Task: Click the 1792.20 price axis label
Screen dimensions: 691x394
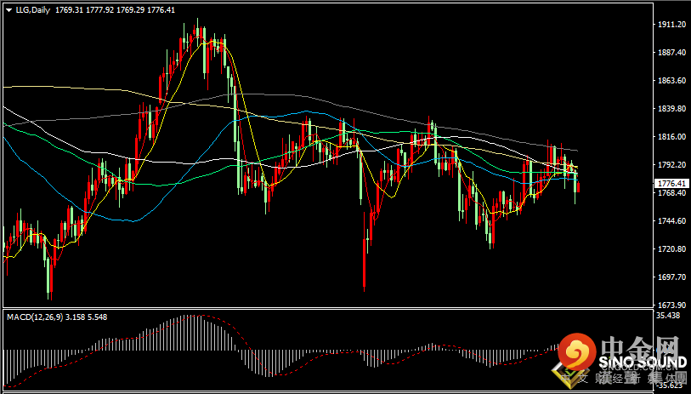Action: coord(672,165)
